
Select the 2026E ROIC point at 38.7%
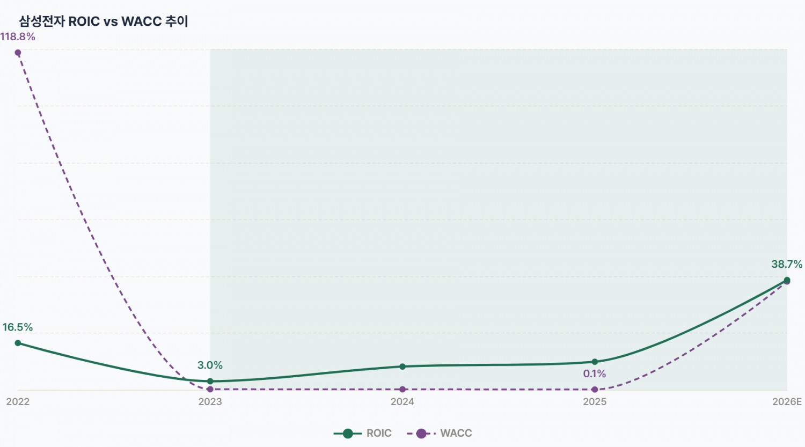click(787, 280)
